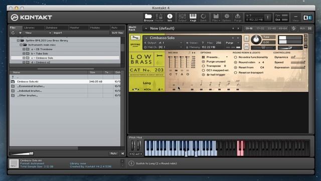Open the Browse panel toolbar icon
321x181 pixels.
pyautogui.click(x=148, y=18)
